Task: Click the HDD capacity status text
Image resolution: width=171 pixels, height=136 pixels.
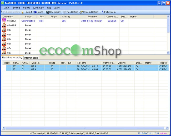Action: coord(69,133)
